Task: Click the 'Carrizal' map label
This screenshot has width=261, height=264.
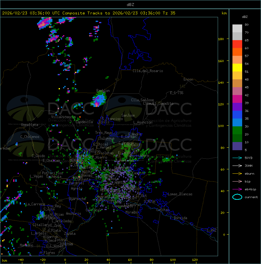Action: coord(93,210)
